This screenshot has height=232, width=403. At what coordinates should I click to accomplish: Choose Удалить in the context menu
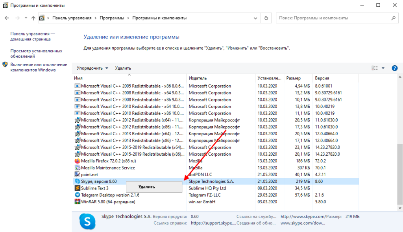(x=147, y=187)
